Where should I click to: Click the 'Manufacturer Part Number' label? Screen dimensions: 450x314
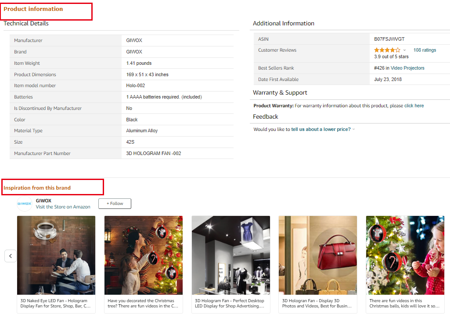coord(42,153)
